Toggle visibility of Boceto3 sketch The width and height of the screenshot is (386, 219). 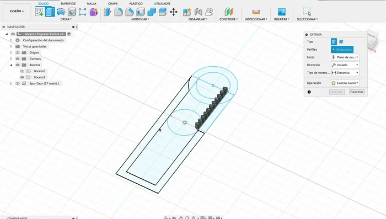(22, 77)
